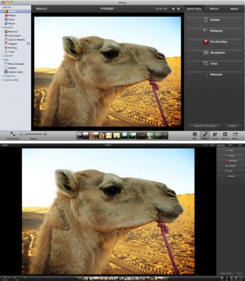The image size is (245, 281).
Task: Click the Enhance quick fix button
Action: click(214, 31)
